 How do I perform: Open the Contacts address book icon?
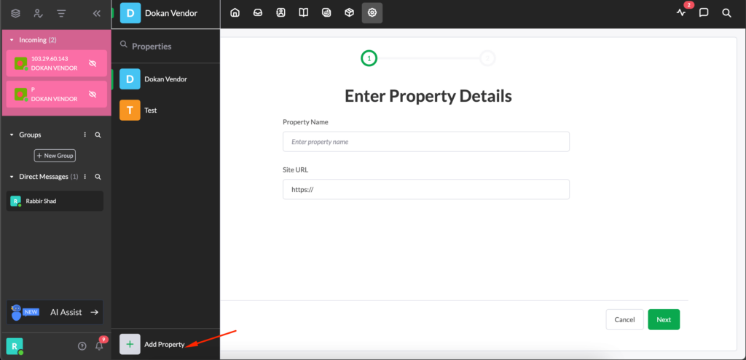(280, 13)
